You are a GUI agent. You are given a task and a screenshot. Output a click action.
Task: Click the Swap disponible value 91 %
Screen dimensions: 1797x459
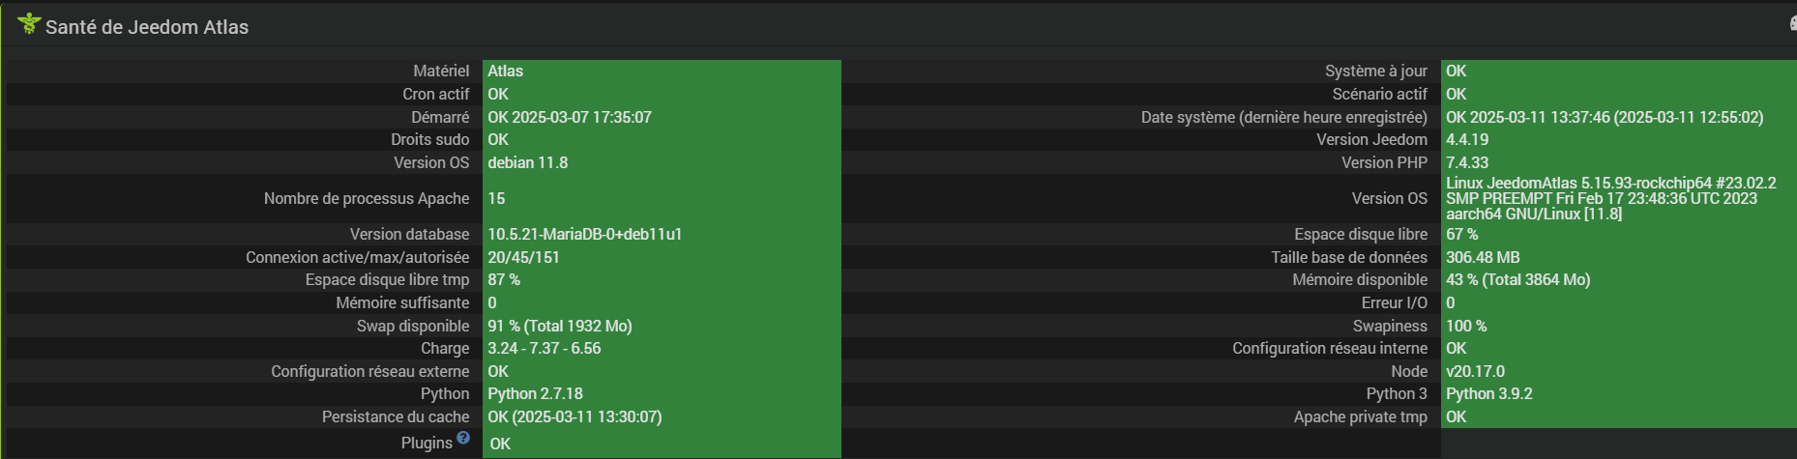(x=560, y=326)
